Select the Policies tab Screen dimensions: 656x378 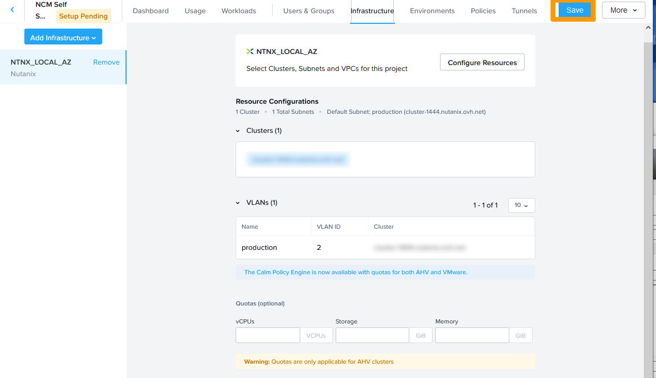coord(483,11)
